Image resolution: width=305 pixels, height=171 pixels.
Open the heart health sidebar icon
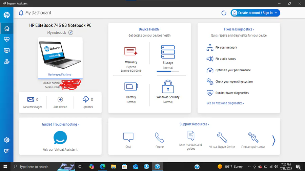point(7,39)
